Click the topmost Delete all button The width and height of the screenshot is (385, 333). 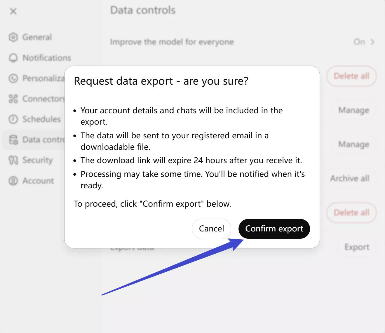(351, 76)
